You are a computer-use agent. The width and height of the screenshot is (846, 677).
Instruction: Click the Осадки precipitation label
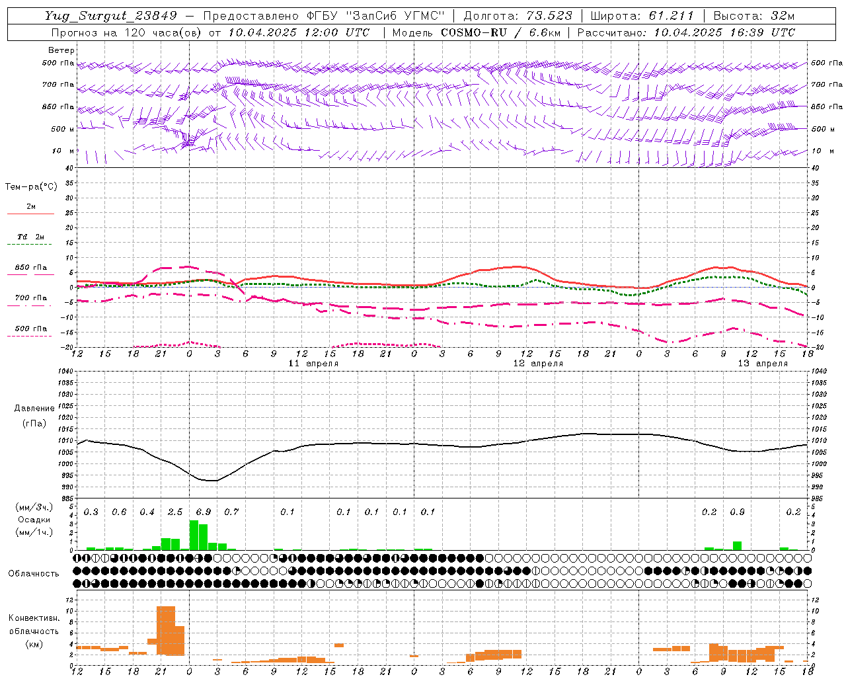(34, 520)
